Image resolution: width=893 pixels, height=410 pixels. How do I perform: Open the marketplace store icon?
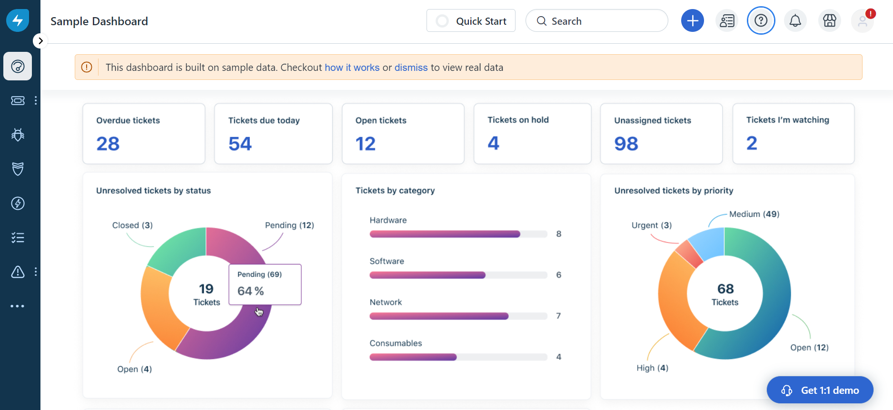click(x=830, y=21)
